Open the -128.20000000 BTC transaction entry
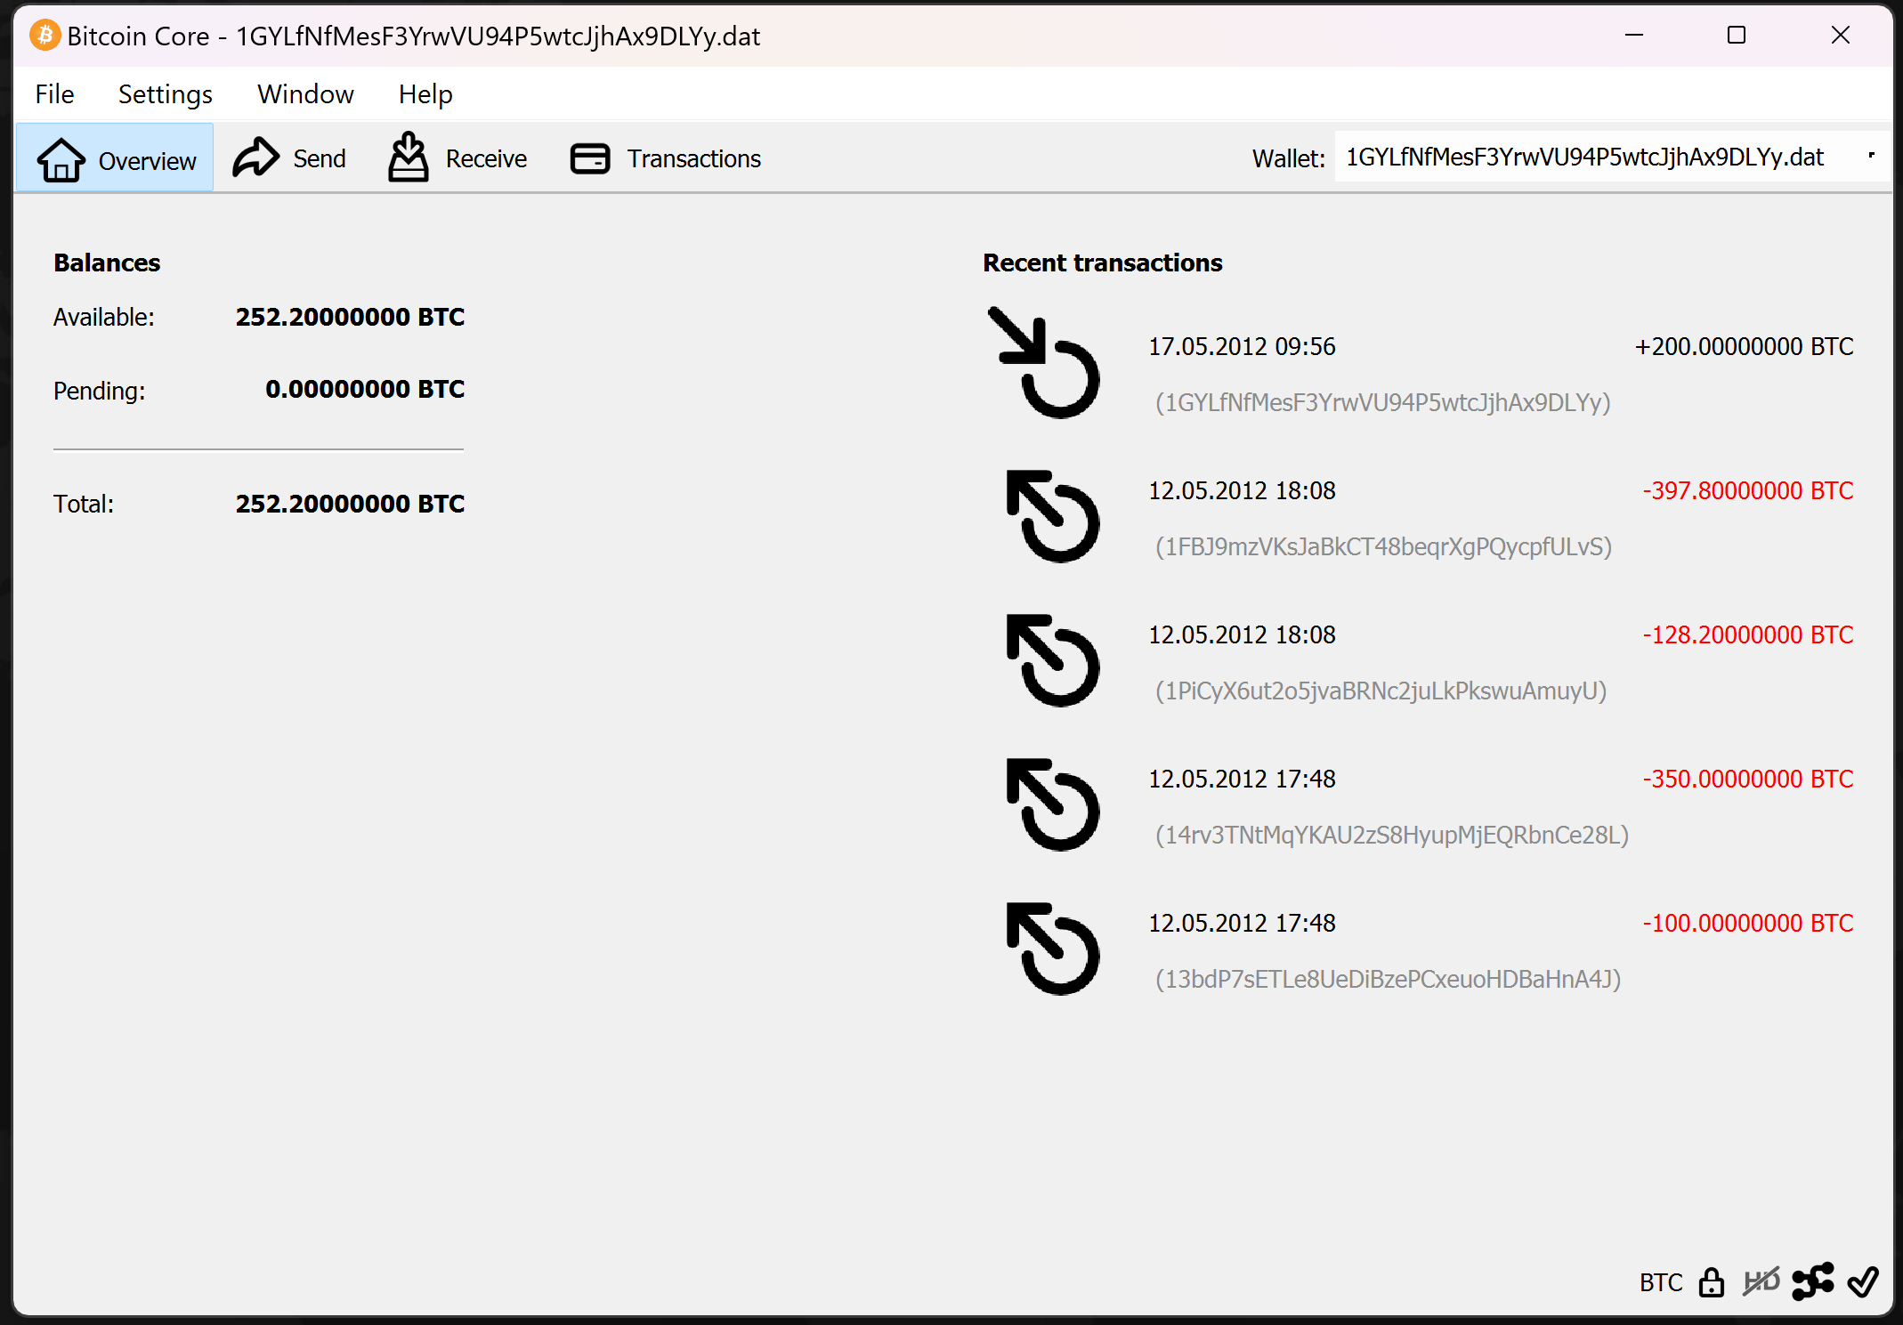Viewport: 1903px width, 1325px height. 1746,634
